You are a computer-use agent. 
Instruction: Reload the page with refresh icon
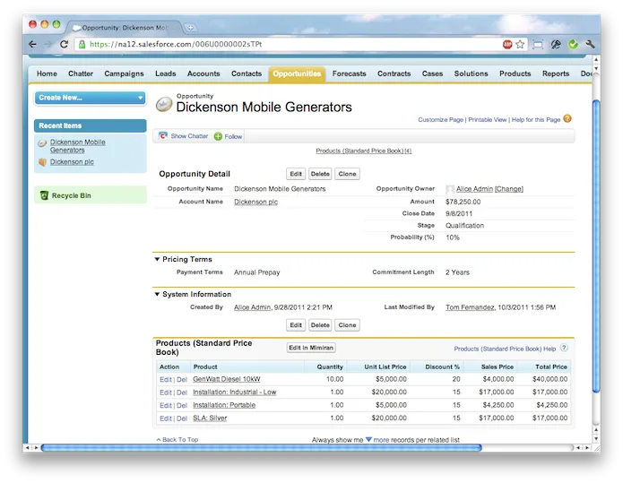[64, 44]
